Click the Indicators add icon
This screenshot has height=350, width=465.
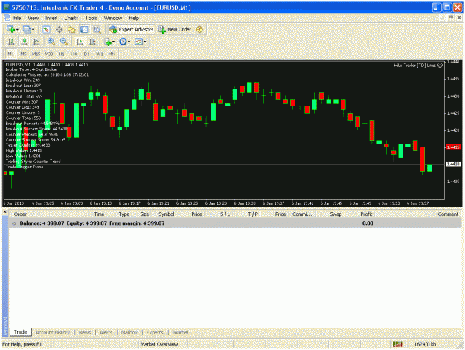pos(108,42)
